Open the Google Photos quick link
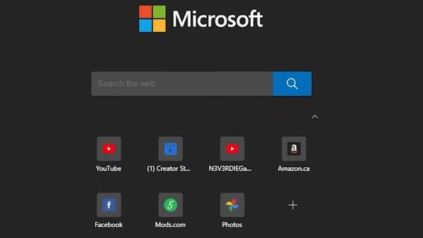423x238 pixels. (x=232, y=205)
